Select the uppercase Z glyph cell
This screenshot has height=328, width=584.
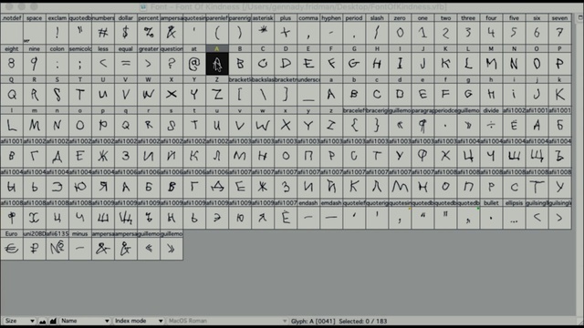coord(217,91)
